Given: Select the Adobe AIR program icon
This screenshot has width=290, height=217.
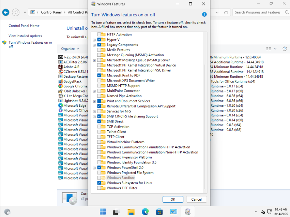Looking at the screenshot, I should (60, 67).
